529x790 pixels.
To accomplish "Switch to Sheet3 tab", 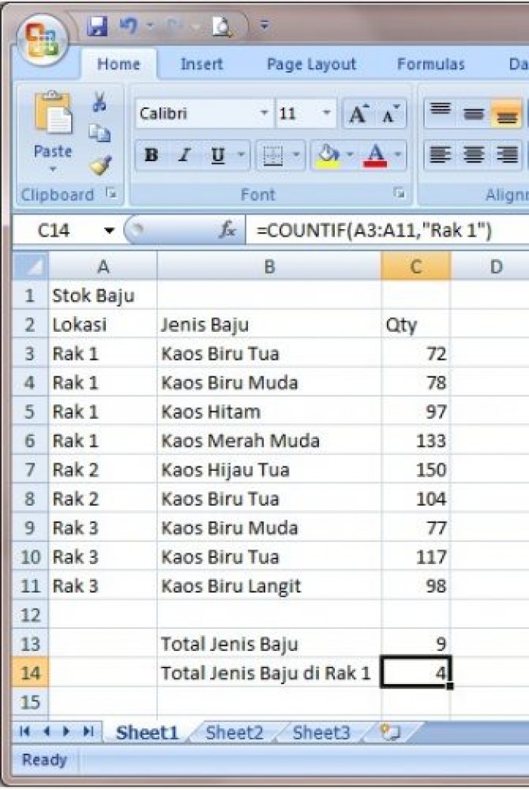I will pyautogui.click(x=321, y=732).
